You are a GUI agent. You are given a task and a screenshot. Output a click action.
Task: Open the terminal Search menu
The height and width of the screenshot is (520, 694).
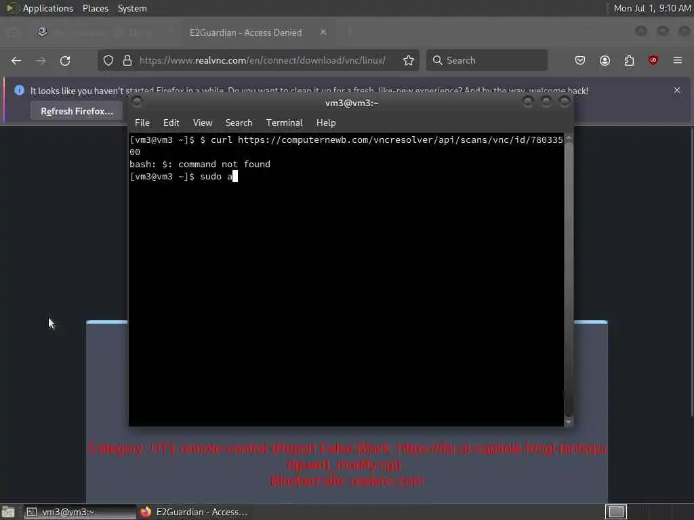pos(239,123)
